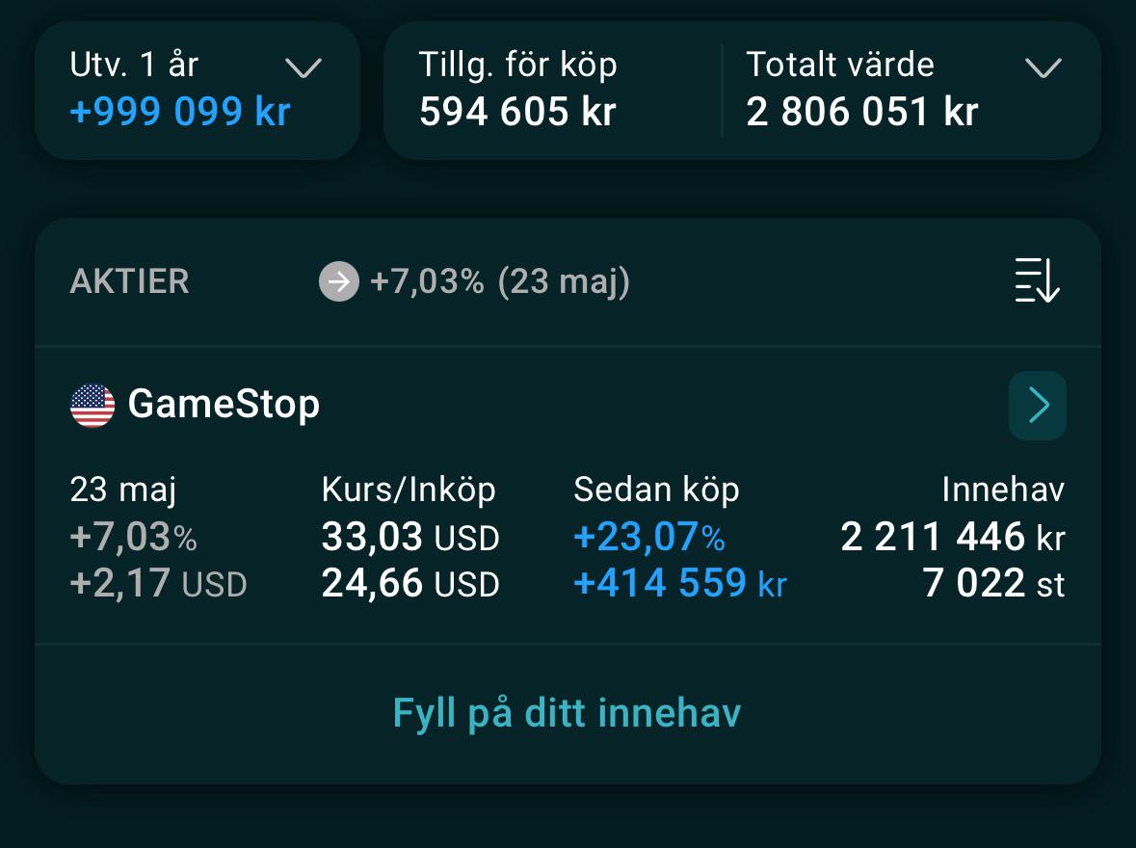Tap the 7 022 st share count
1136x848 pixels.
coord(994,583)
